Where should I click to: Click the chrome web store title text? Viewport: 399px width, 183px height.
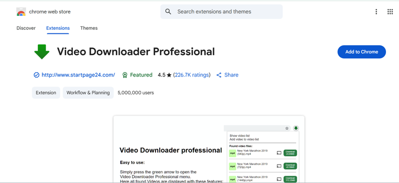(49, 11)
